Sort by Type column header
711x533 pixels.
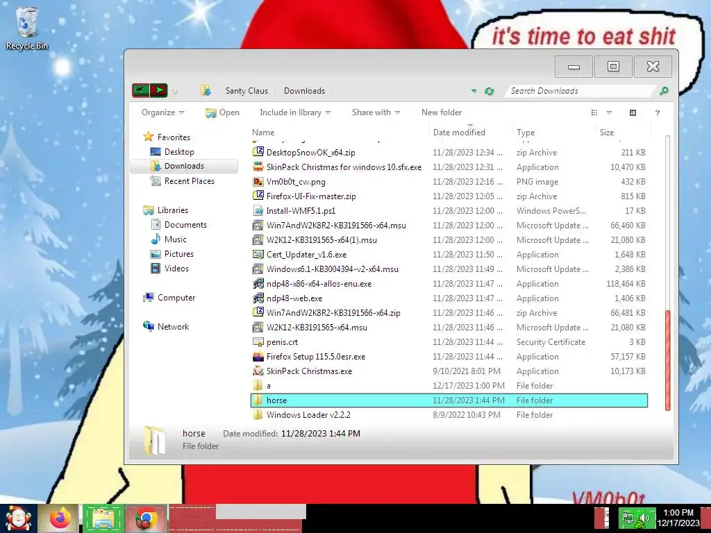526,133
